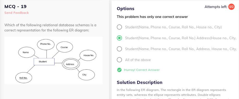Click the 'All of the above' option text

click(x=138, y=60)
